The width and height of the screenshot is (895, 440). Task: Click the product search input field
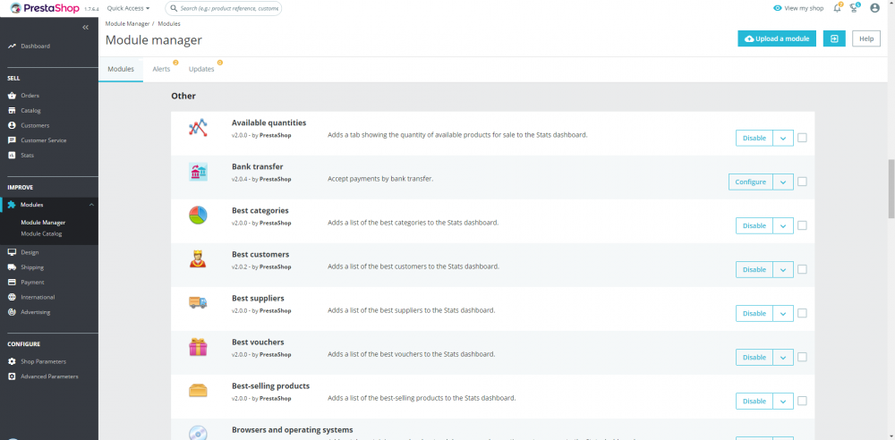(229, 8)
